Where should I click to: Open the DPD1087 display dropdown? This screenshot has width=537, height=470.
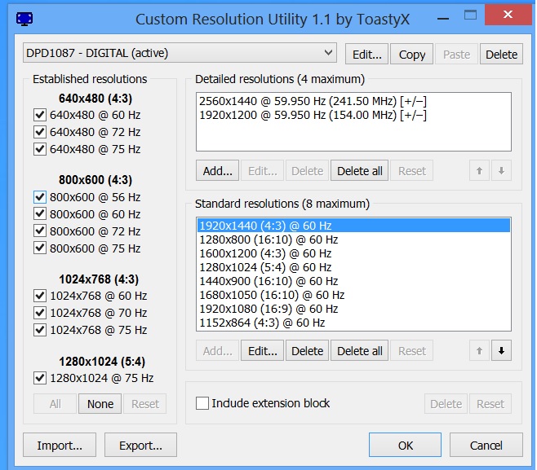click(180, 54)
